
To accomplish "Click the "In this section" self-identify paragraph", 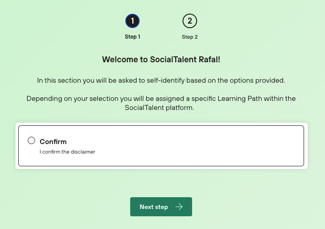I will click(161, 80).
